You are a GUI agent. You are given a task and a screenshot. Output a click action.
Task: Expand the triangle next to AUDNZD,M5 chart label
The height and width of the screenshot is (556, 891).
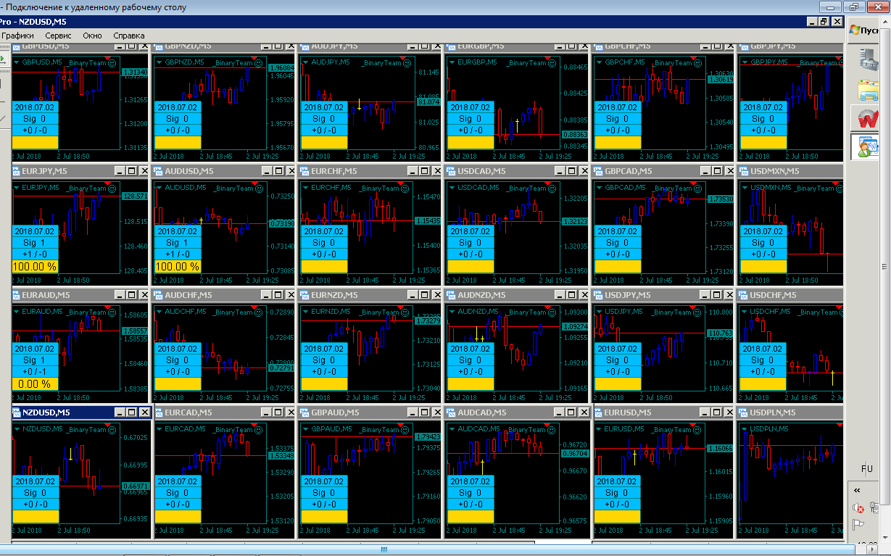pos(452,312)
